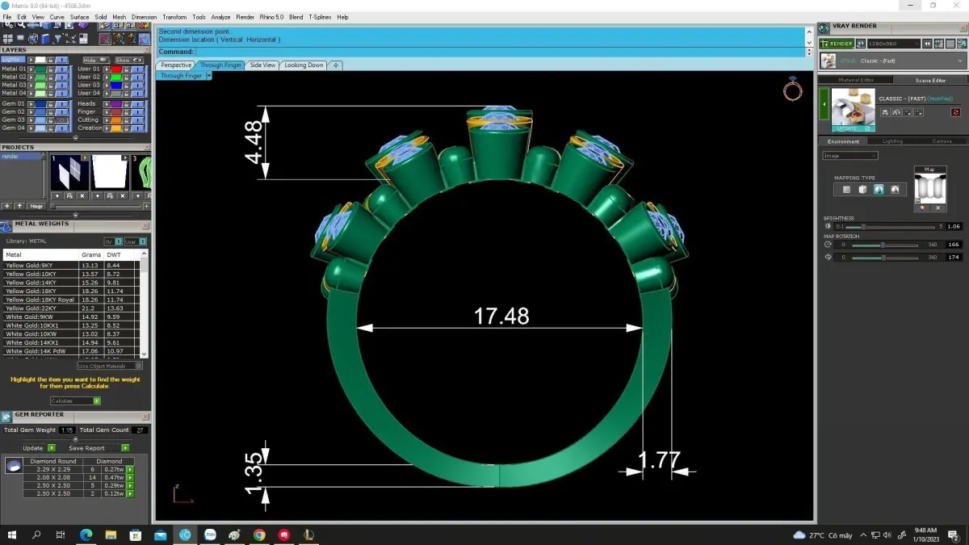The height and width of the screenshot is (545, 969).
Task: Expand the arrow next to Finger layer
Action: point(106,111)
